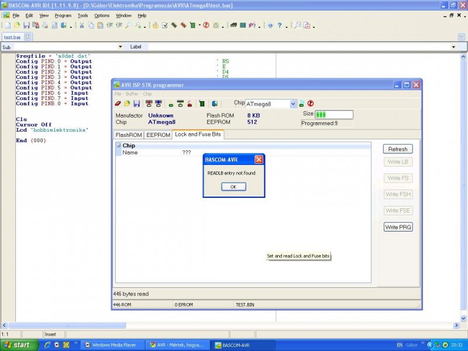Select the test.bas editor tab
The width and height of the screenshot is (468, 351).
click(x=12, y=37)
